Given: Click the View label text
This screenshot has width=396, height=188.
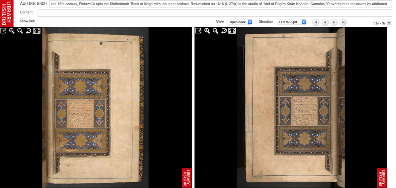Looking at the screenshot, I should (x=220, y=22).
